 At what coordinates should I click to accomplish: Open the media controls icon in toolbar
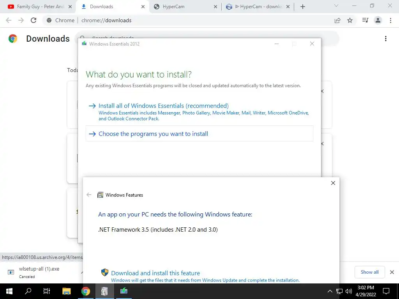pyautogui.click(x=365, y=20)
